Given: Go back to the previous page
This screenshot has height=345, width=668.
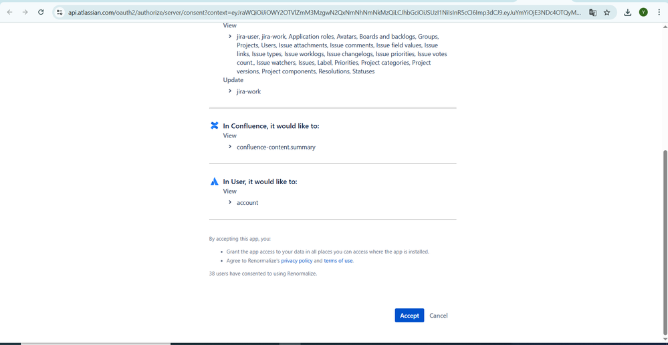Looking at the screenshot, I should (x=9, y=12).
